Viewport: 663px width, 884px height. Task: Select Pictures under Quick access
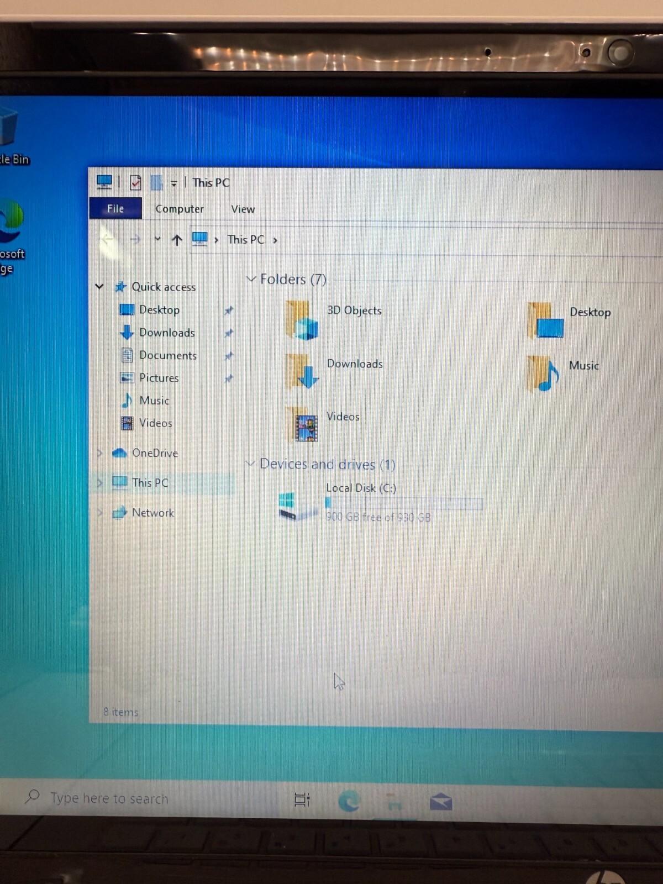point(159,377)
